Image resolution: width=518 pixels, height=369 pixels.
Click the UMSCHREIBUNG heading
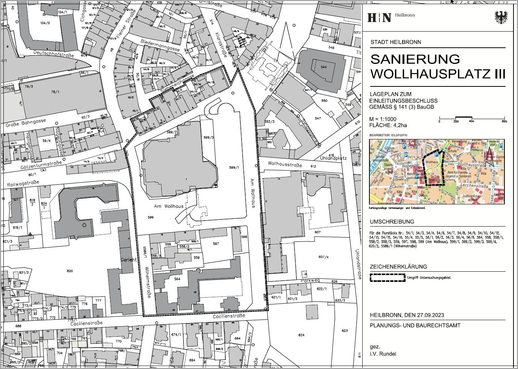(392, 222)
